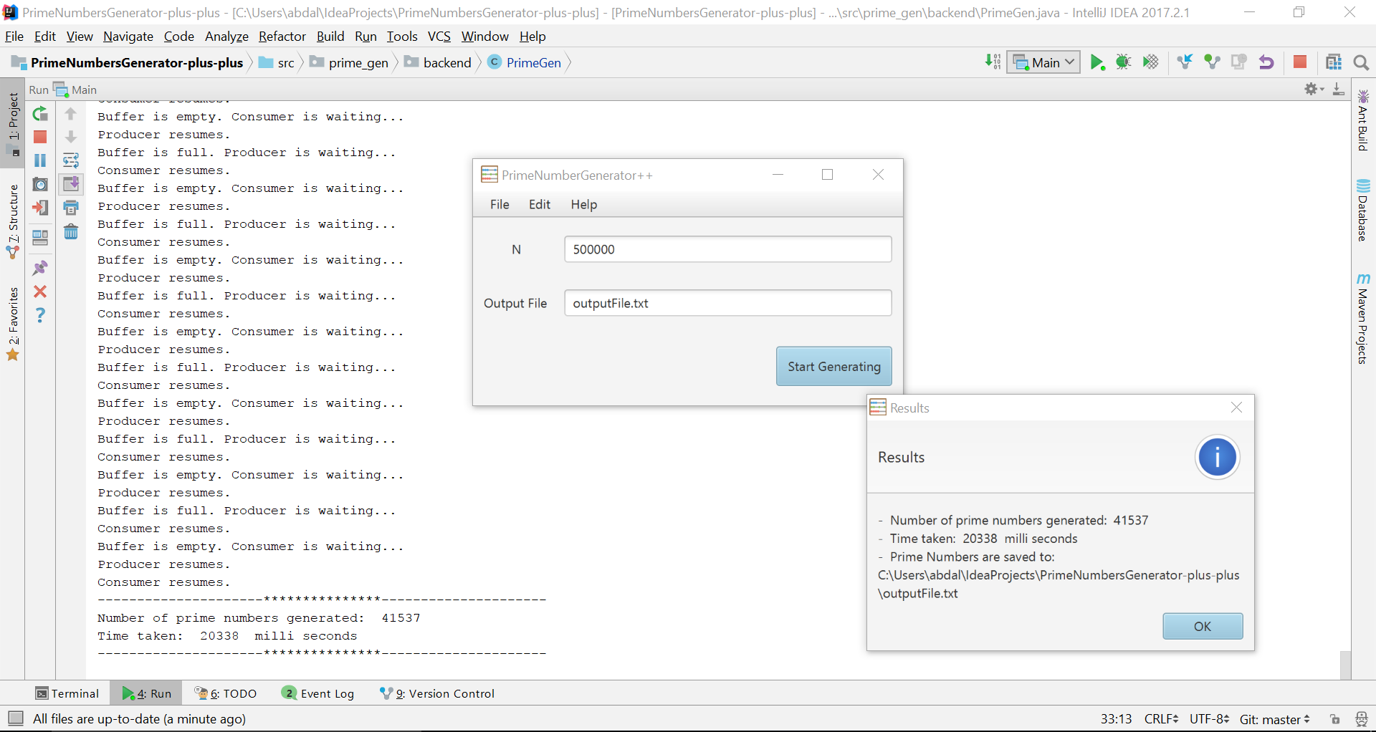The width and height of the screenshot is (1376, 732).
Task: Click the PrimeGen breadcrumb
Action: (x=525, y=62)
